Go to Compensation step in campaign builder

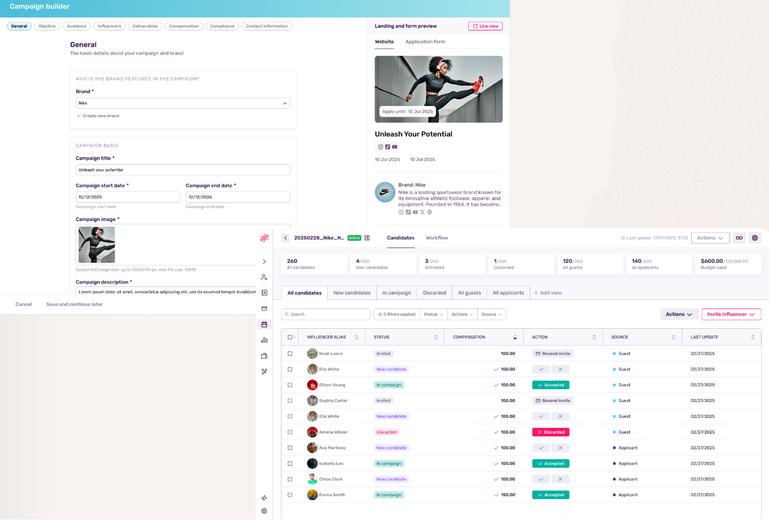click(x=184, y=26)
